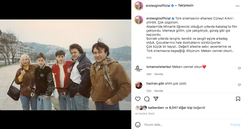The height and width of the screenshot is (129, 243).
Task: Open haziran.gibi profile avatar
Action: tap(139, 85)
